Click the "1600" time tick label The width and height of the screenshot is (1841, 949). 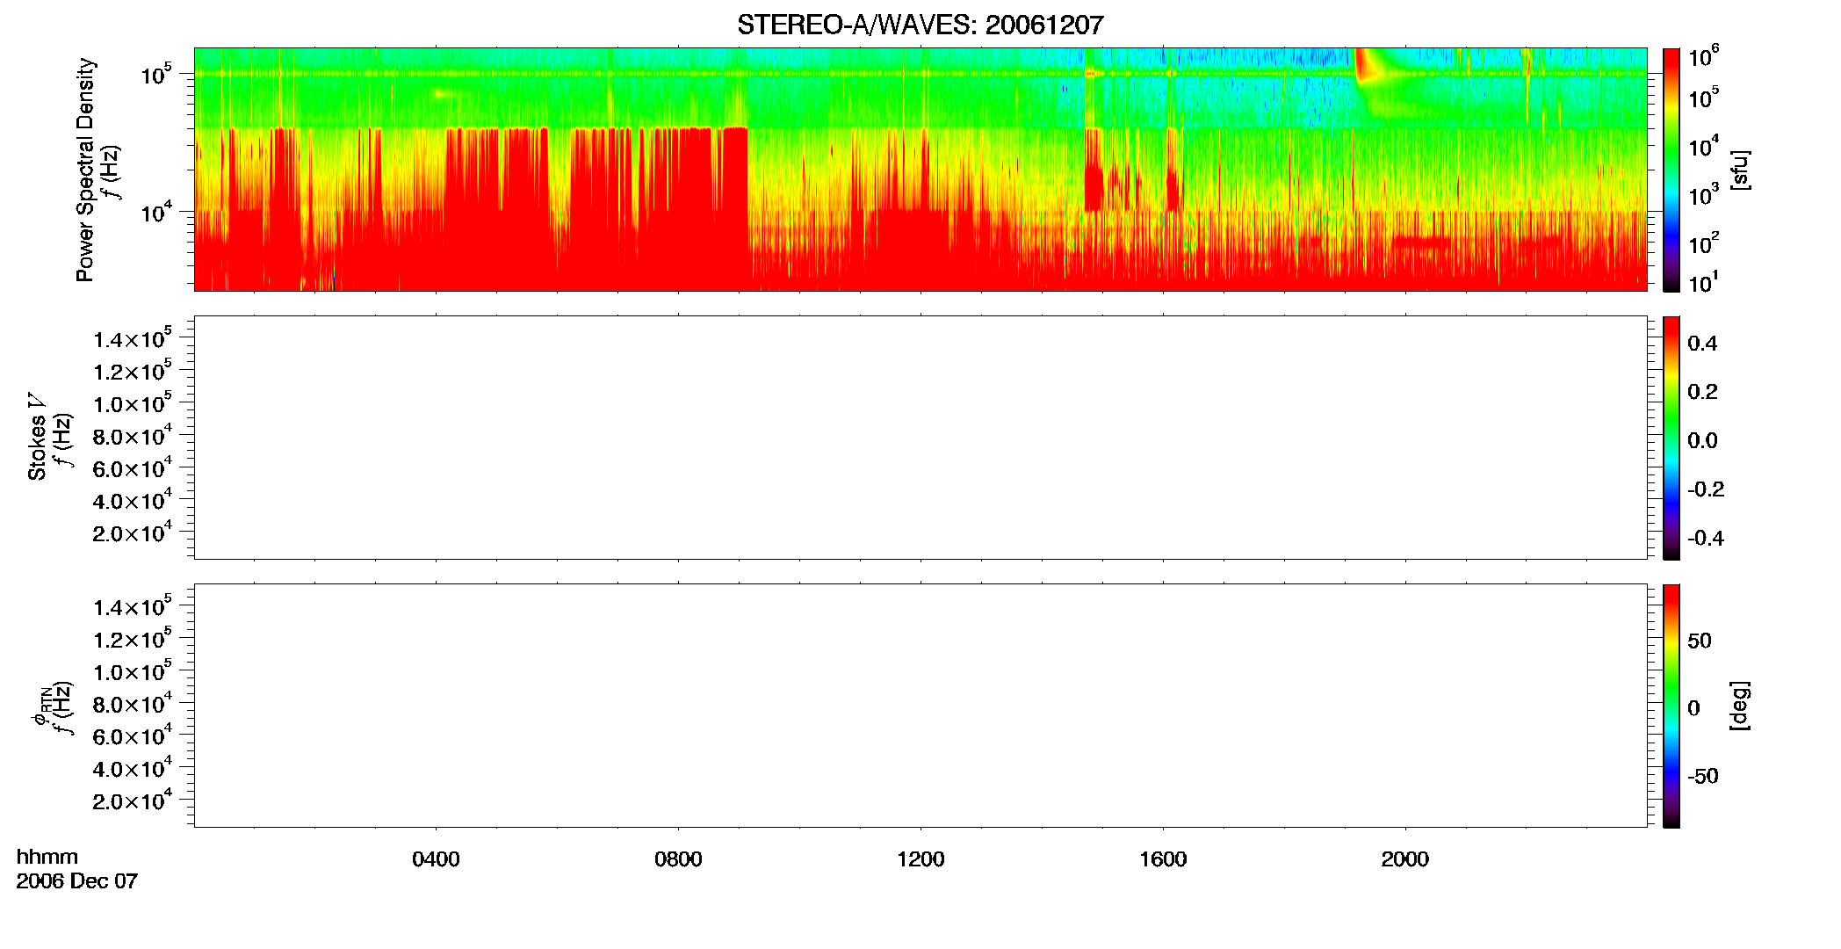[x=1163, y=859]
